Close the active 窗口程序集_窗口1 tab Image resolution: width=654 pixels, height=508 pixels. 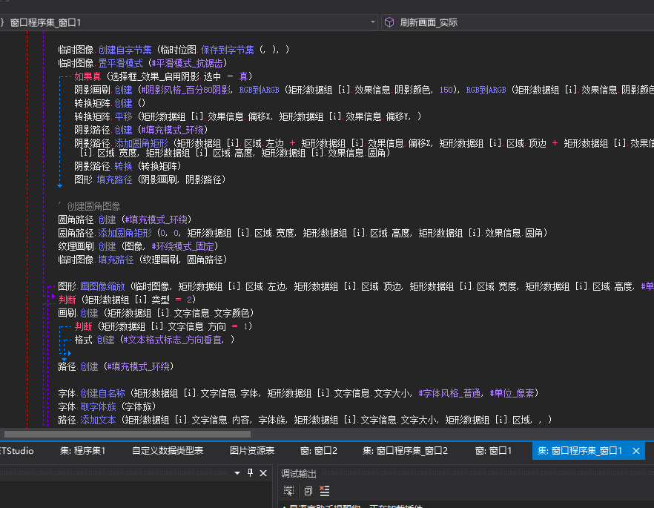636,450
